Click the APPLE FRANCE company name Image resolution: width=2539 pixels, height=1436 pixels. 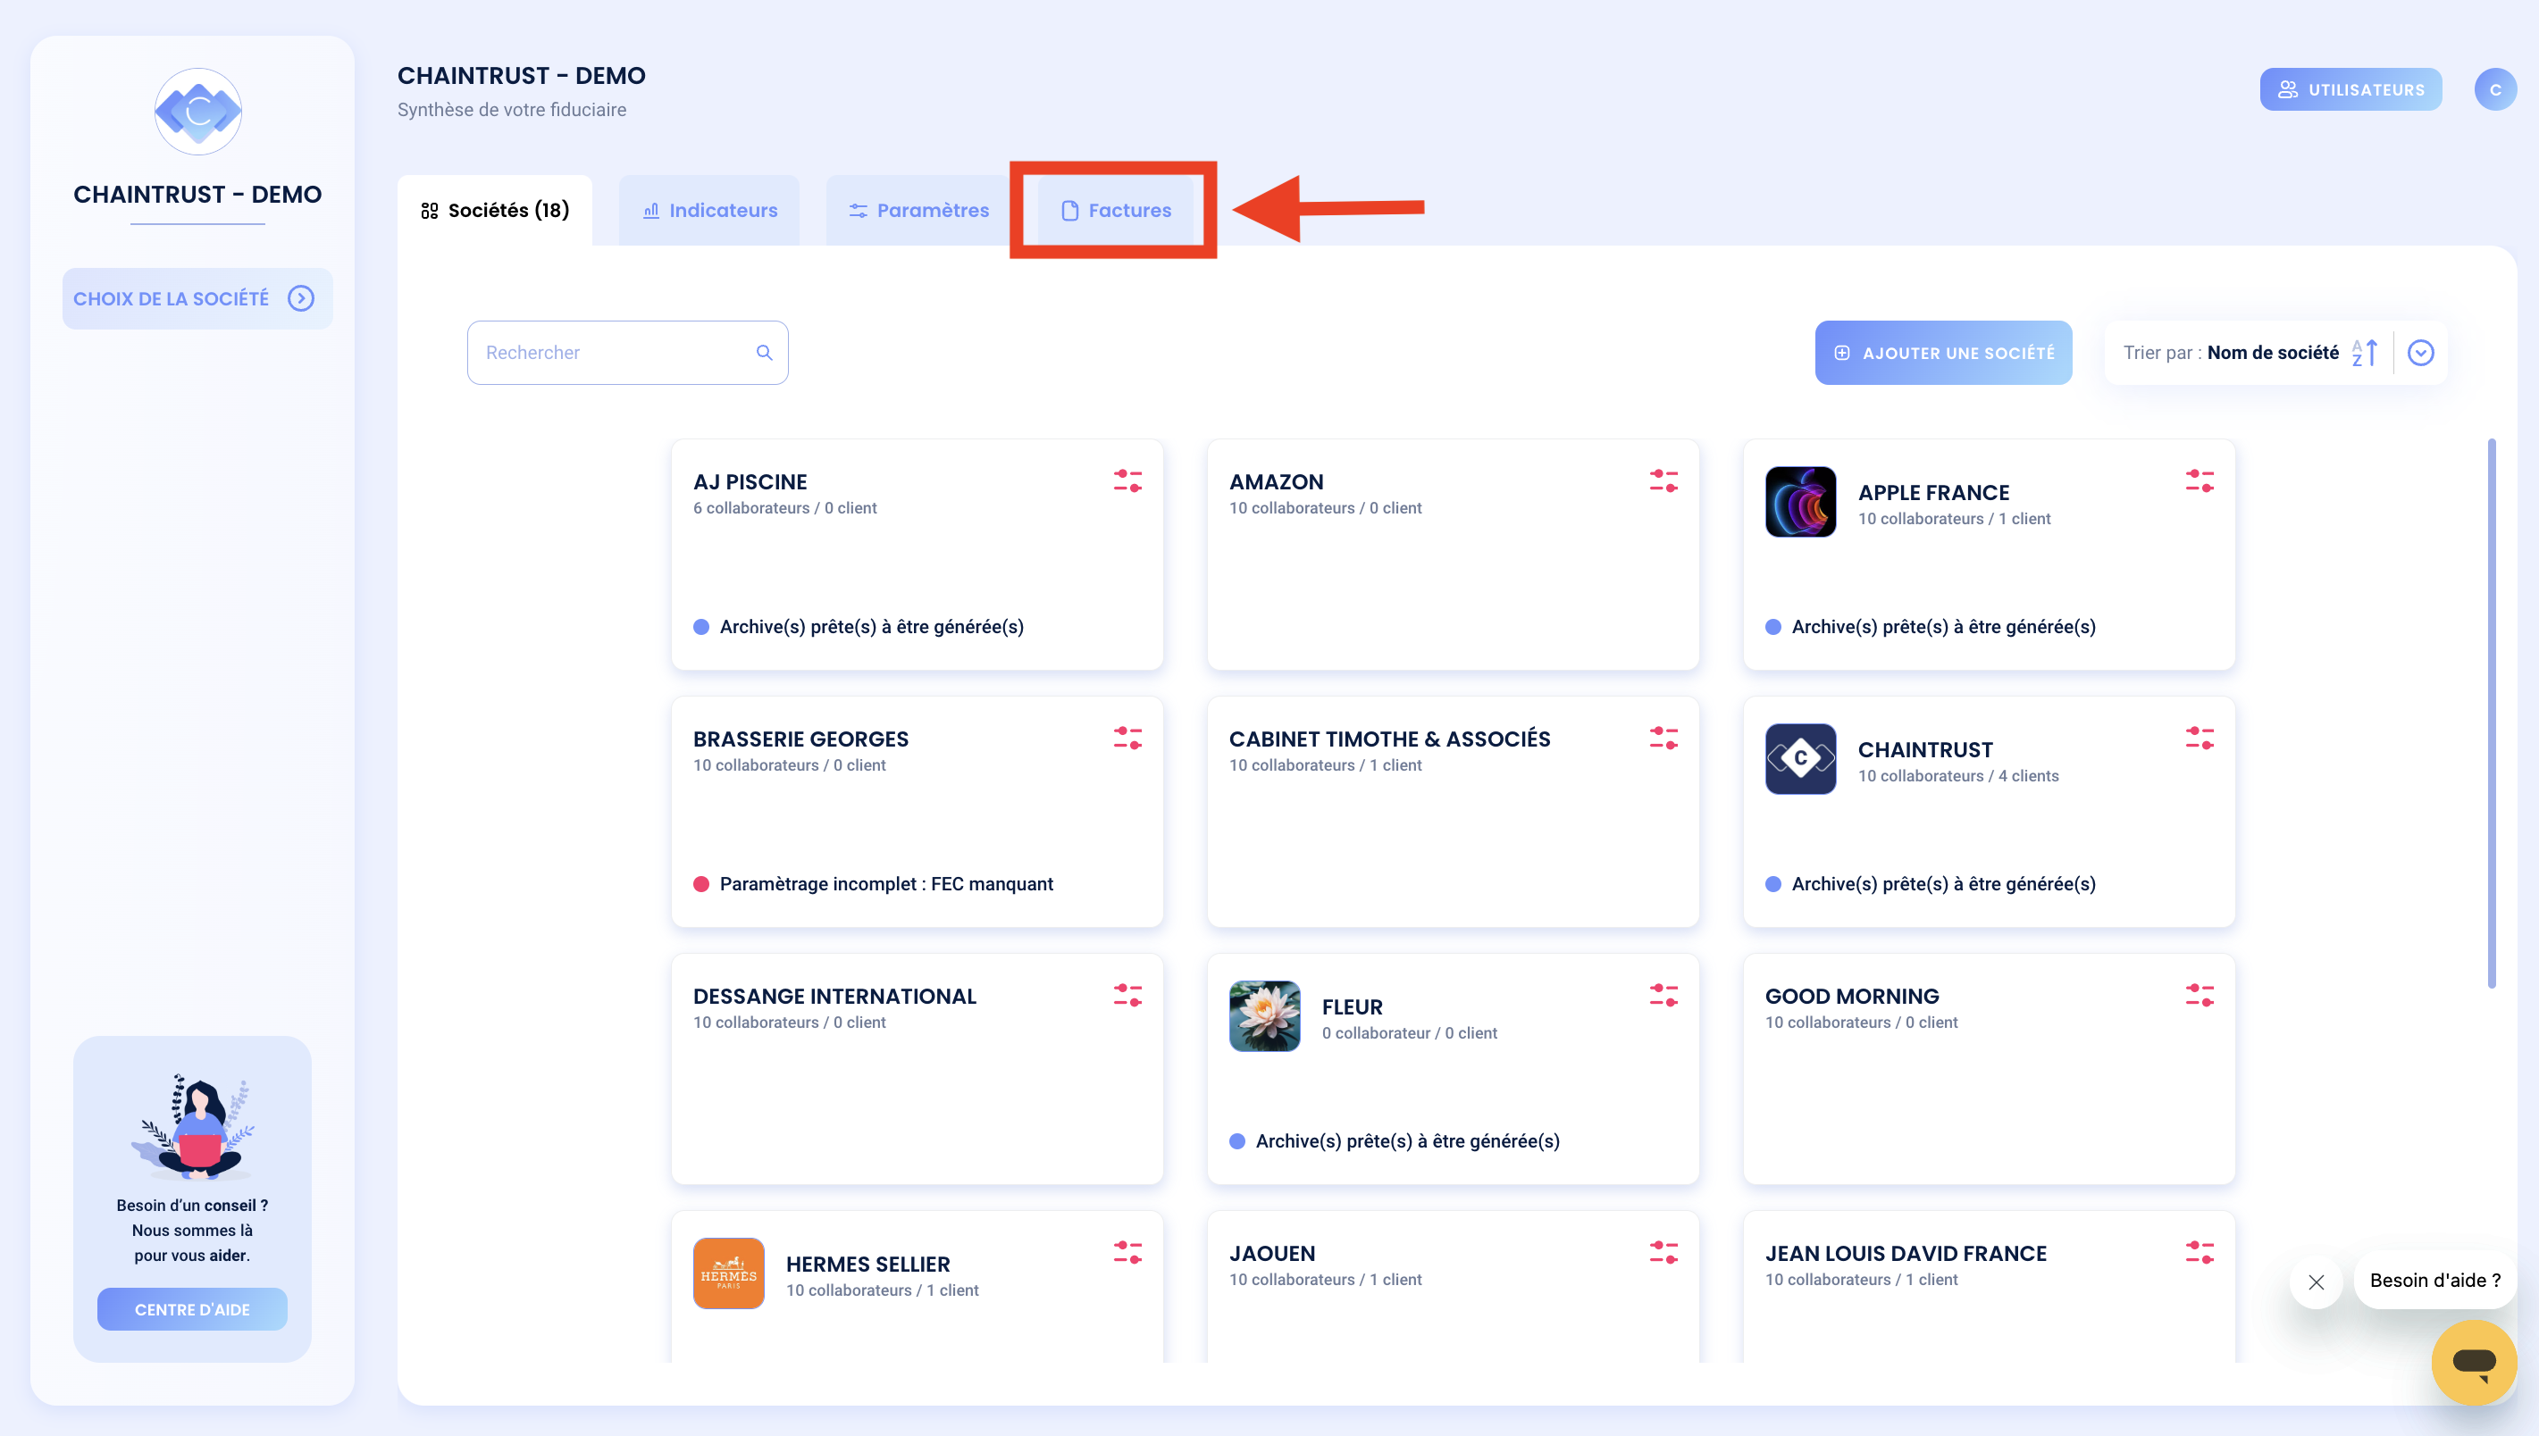tap(1933, 492)
